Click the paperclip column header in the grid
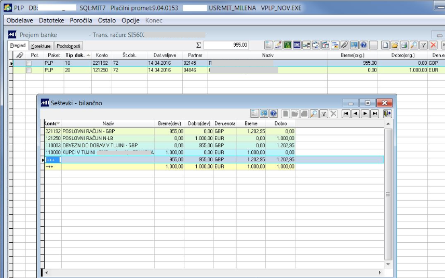445x278 pixels. tap(20, 55)
